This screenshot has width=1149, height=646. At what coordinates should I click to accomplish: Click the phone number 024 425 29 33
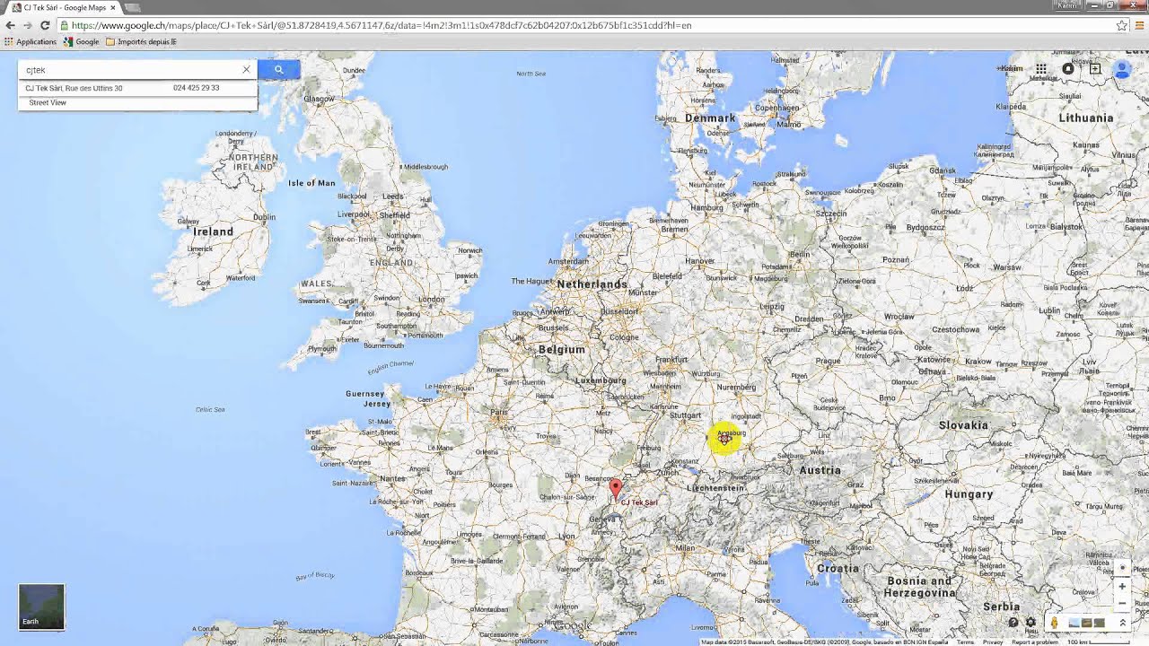point(196,88)
